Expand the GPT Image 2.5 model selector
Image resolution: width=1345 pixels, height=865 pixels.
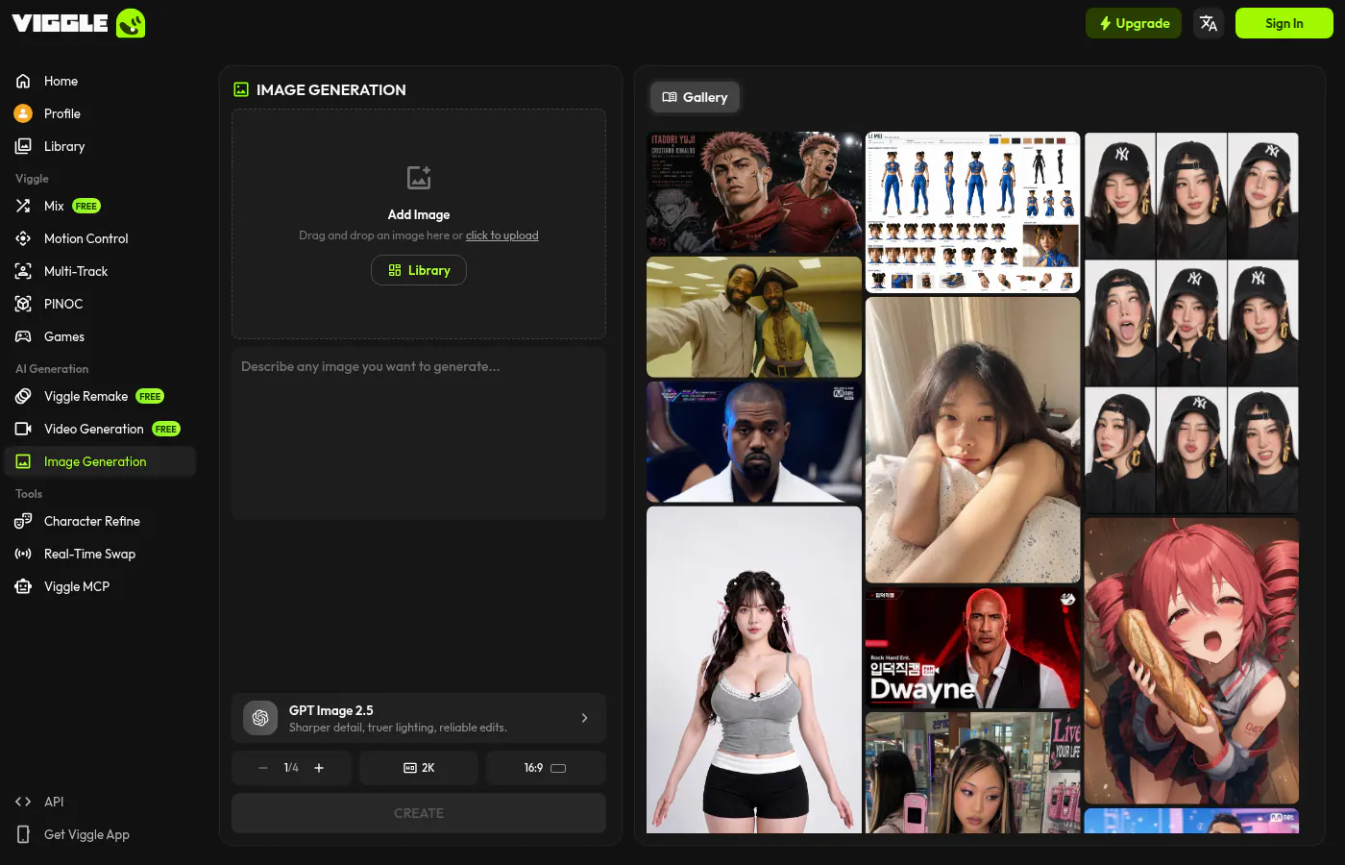tap(419, 718)
